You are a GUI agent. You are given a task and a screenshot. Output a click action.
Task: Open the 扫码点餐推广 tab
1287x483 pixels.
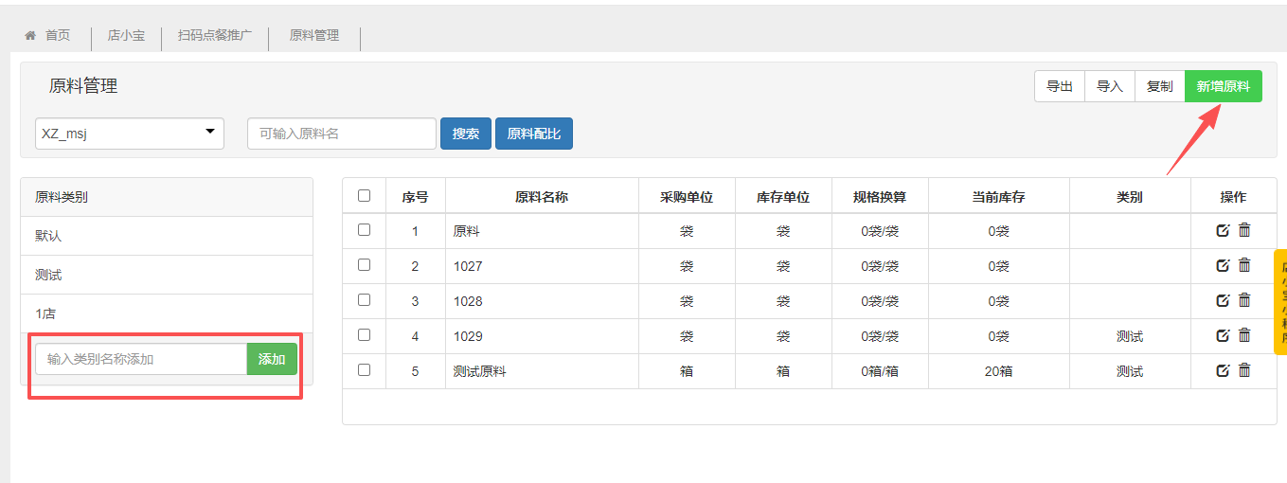coord(215,36)
